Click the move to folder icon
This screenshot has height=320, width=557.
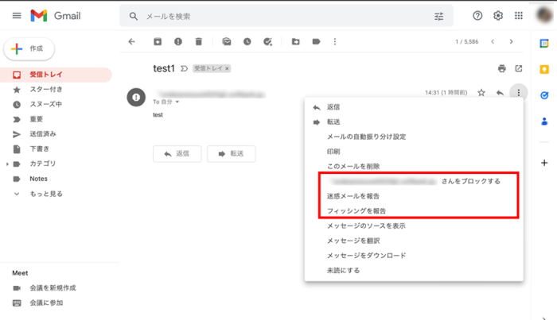pos(296,41)
